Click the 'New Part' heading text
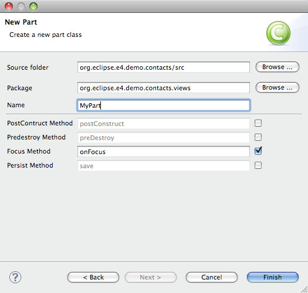308x293 pixels. 21,22
